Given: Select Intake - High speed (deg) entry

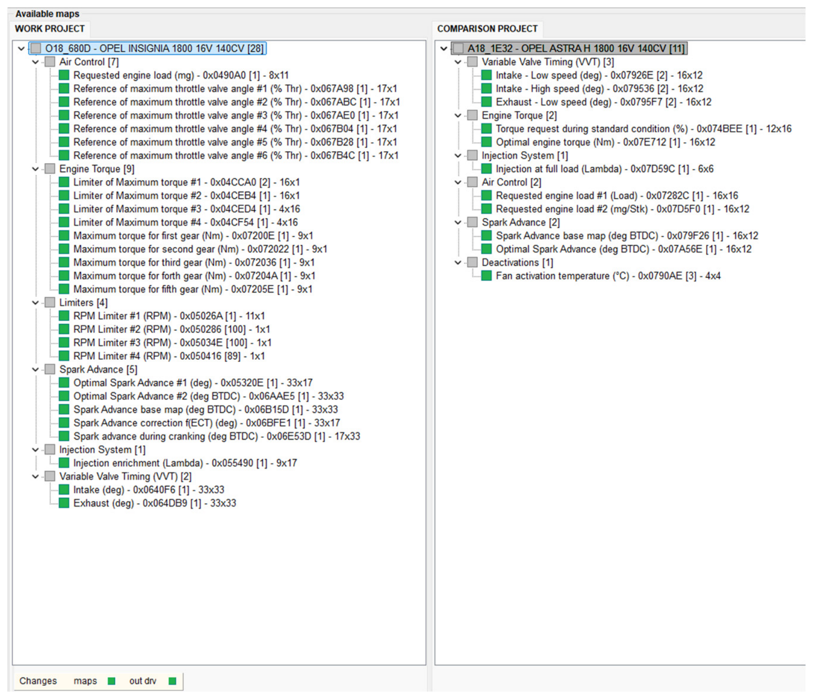Looking at the screenshot, I should point(600,89).
